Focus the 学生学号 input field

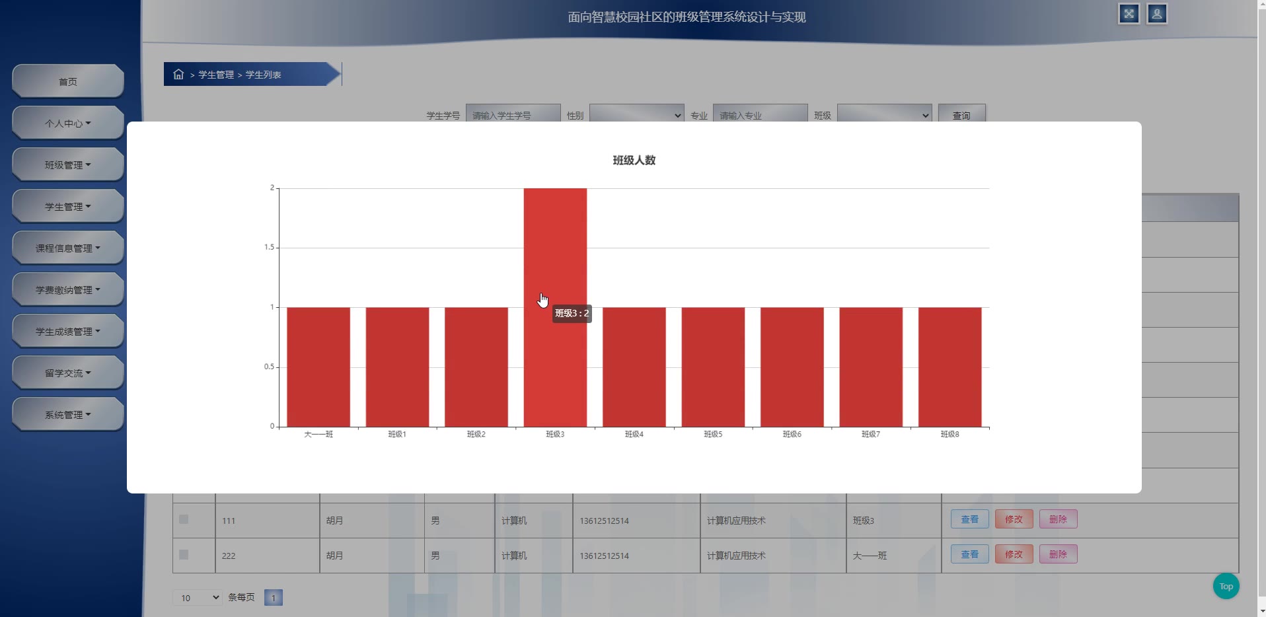[513, 113]
